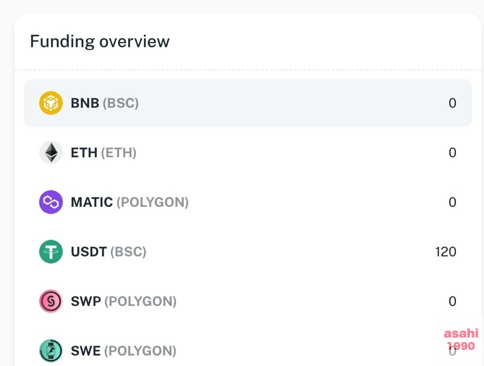Select USDT (BSC) label text
Image resolution: width=484 pixels, height=366 pixels.
(x=108, y=252)
